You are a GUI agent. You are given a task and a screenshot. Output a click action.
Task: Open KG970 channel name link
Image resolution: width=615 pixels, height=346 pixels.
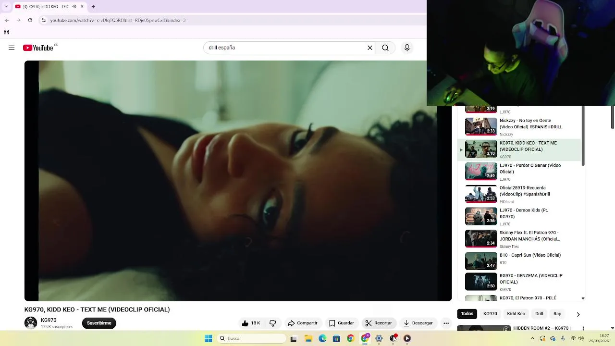49,320
